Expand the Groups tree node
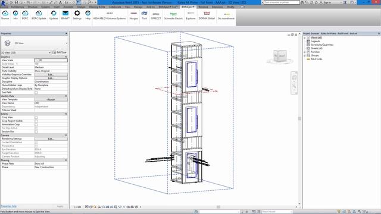This screenshot has height=214, width=381. pos(305,55)
